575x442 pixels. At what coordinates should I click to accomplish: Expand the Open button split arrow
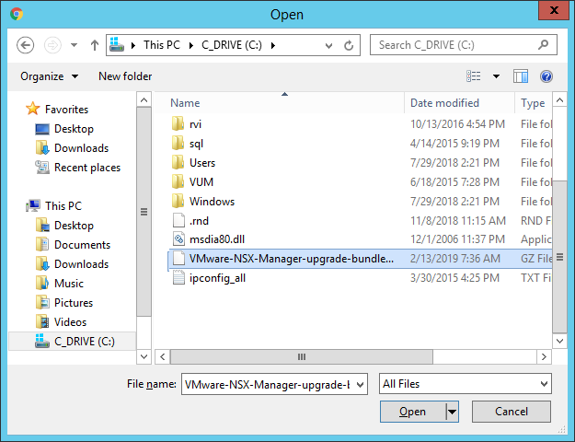452,412
